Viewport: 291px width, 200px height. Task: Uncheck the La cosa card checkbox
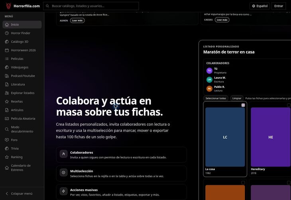tap(243, 105)
